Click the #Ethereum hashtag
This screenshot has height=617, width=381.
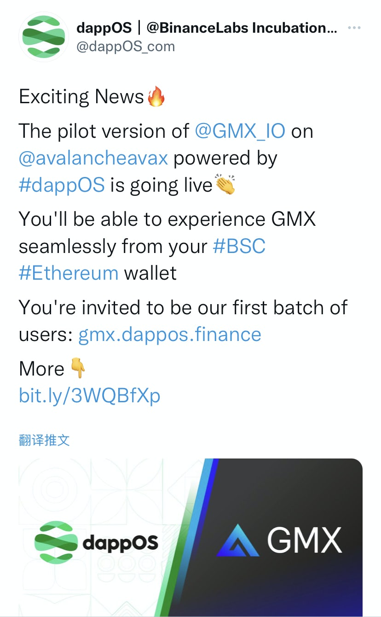click(69, 273)
